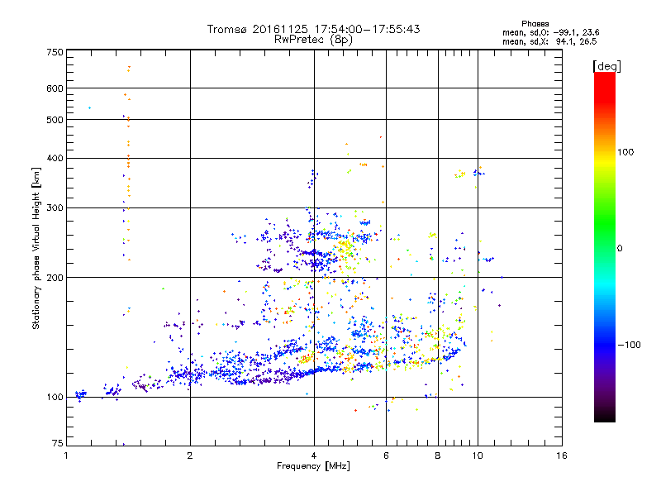Screen dimensions: 661x496
Task: Click the y-axis tick label '600'
Action: pos(55,88)
